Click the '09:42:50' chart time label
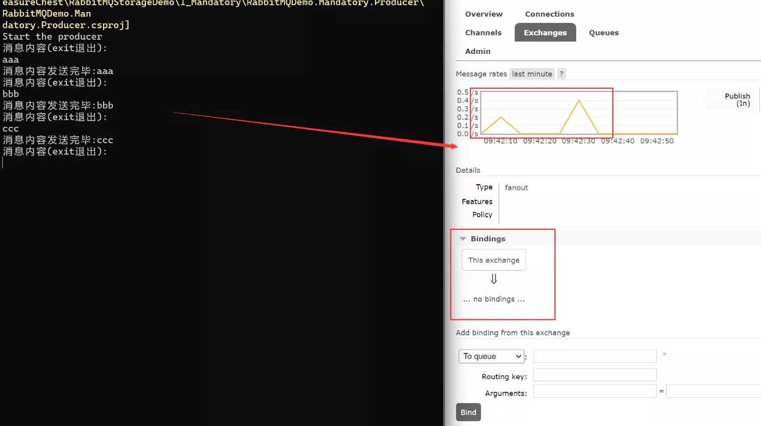Screen dimensions: 761x426 point(657,141)
